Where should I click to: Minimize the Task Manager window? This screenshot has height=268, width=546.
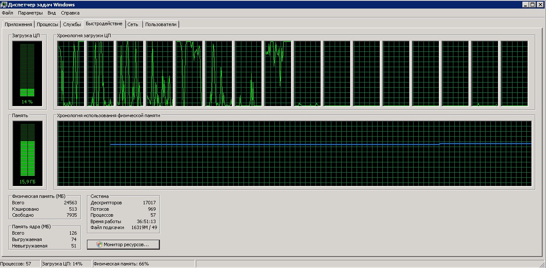pyautogui.click(x=525, y=5)
